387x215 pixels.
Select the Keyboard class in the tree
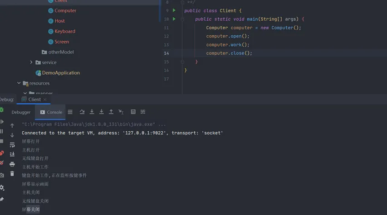[65, 31]
